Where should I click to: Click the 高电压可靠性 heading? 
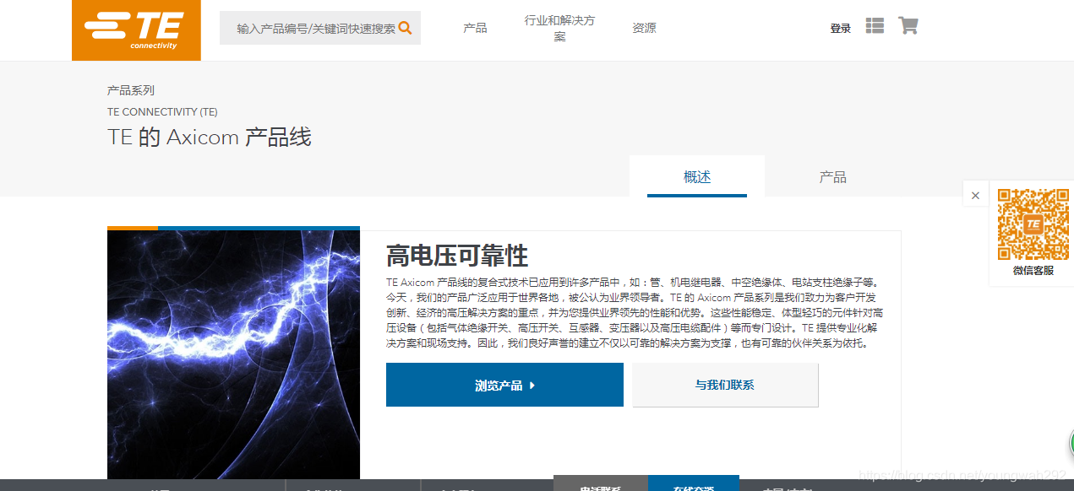pyautogui.click(x=457, y=255)
